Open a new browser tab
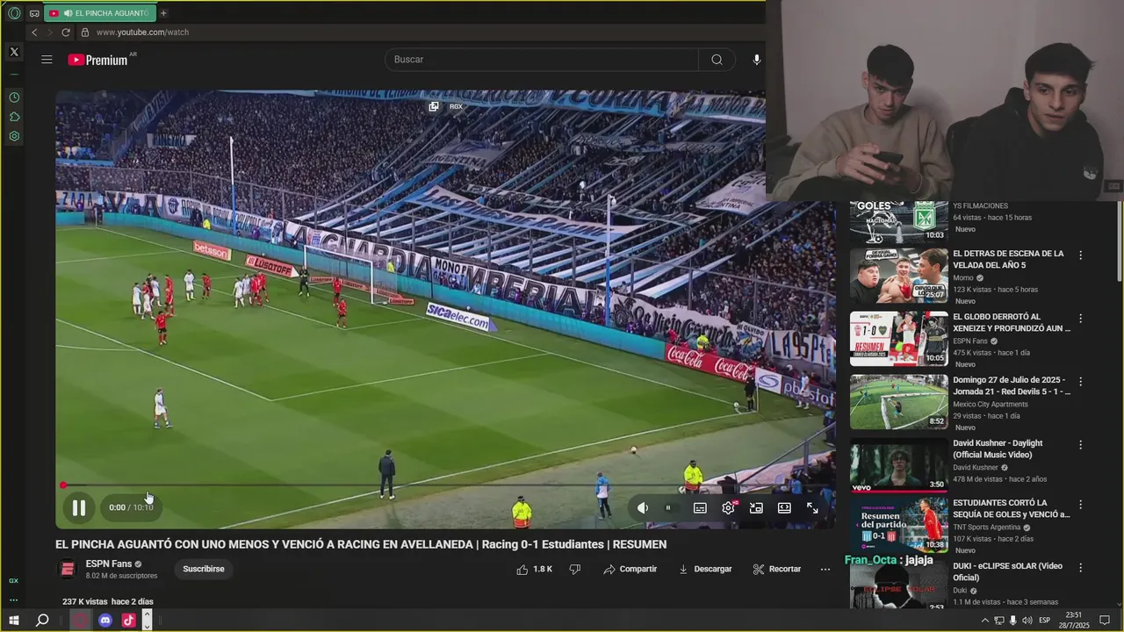This screenshot has height=632, width=1124. pyautogui.click(x=163, y=13)
